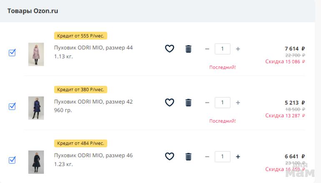This screenshot has width=321, height=183.
Task: Add one more size 46 jacket
Action: point(238,157)
